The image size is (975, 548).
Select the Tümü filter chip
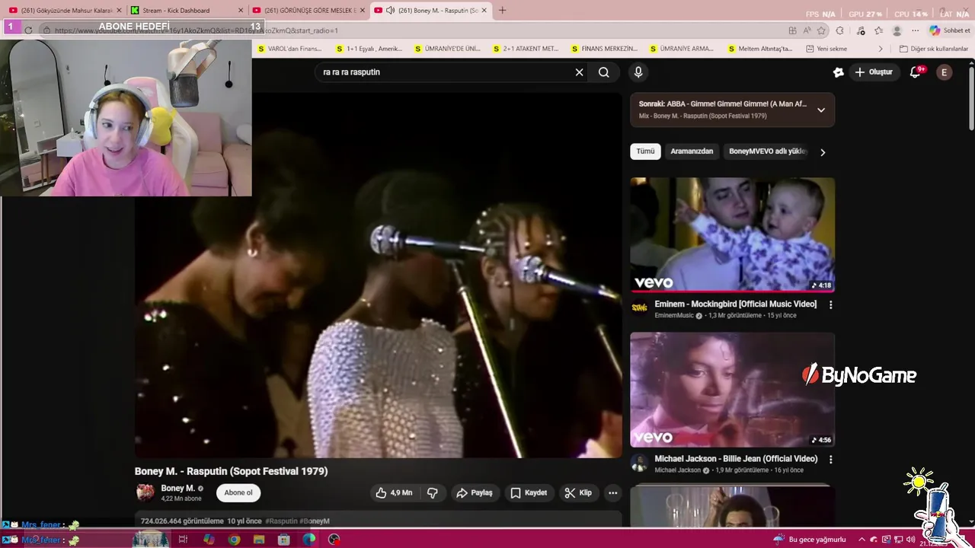tap(645, 151)
